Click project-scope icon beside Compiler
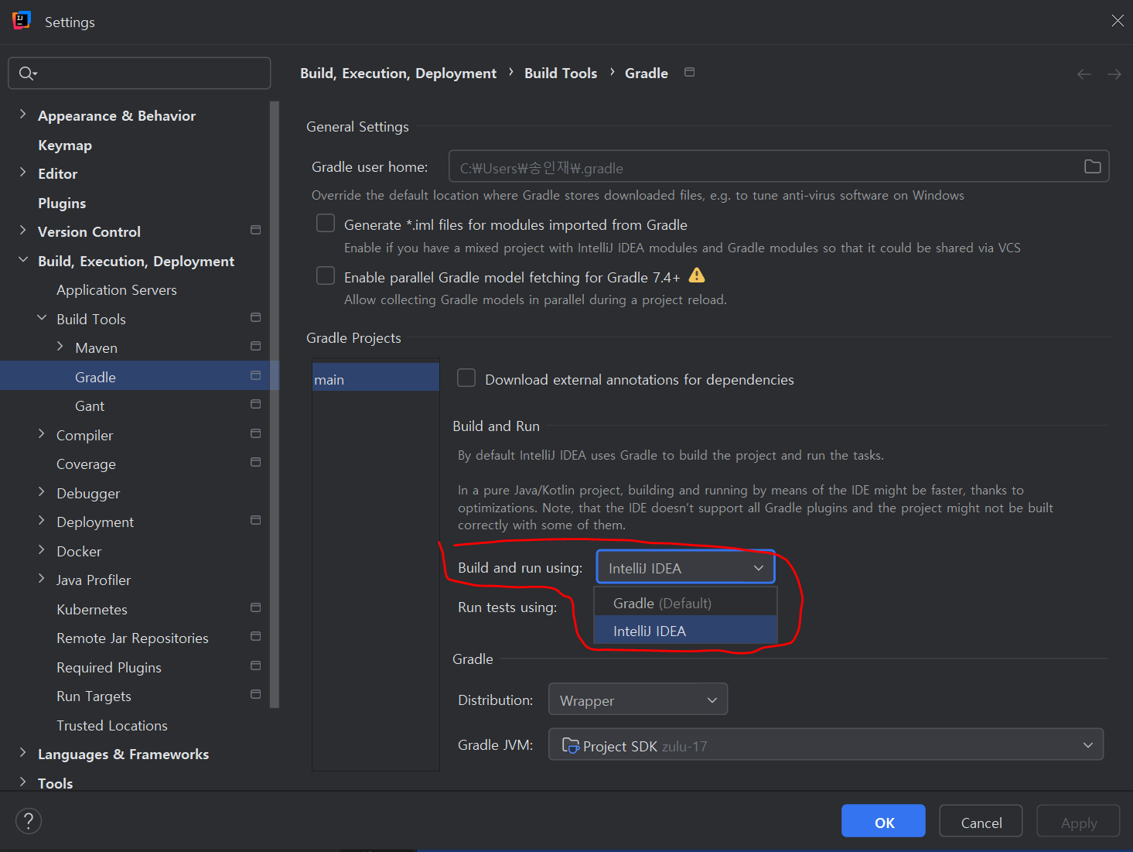Viewport: 1133px width, 852px height. [256, 433]
